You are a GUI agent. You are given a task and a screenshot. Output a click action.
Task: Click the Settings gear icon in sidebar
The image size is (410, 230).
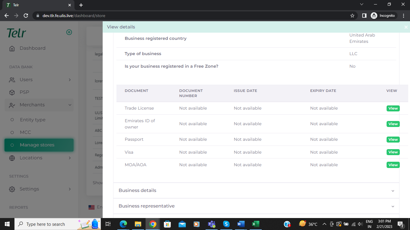tap(12, 189)
